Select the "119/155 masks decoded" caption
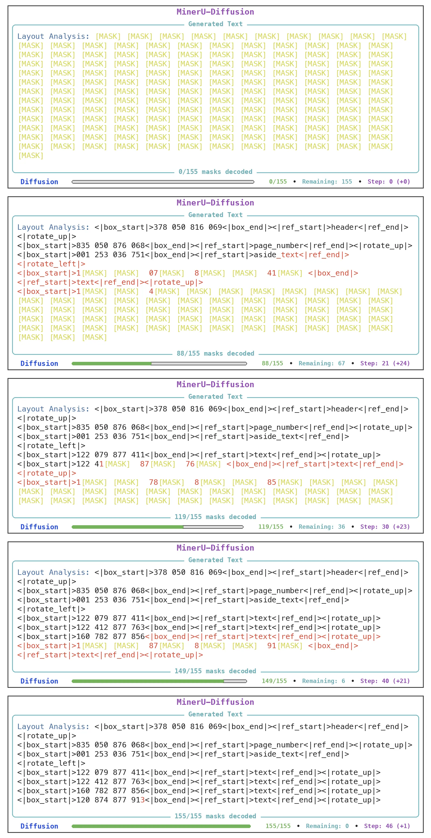This screenshot has width=431, height=838. pyautogui.click(x=215, y=517)
